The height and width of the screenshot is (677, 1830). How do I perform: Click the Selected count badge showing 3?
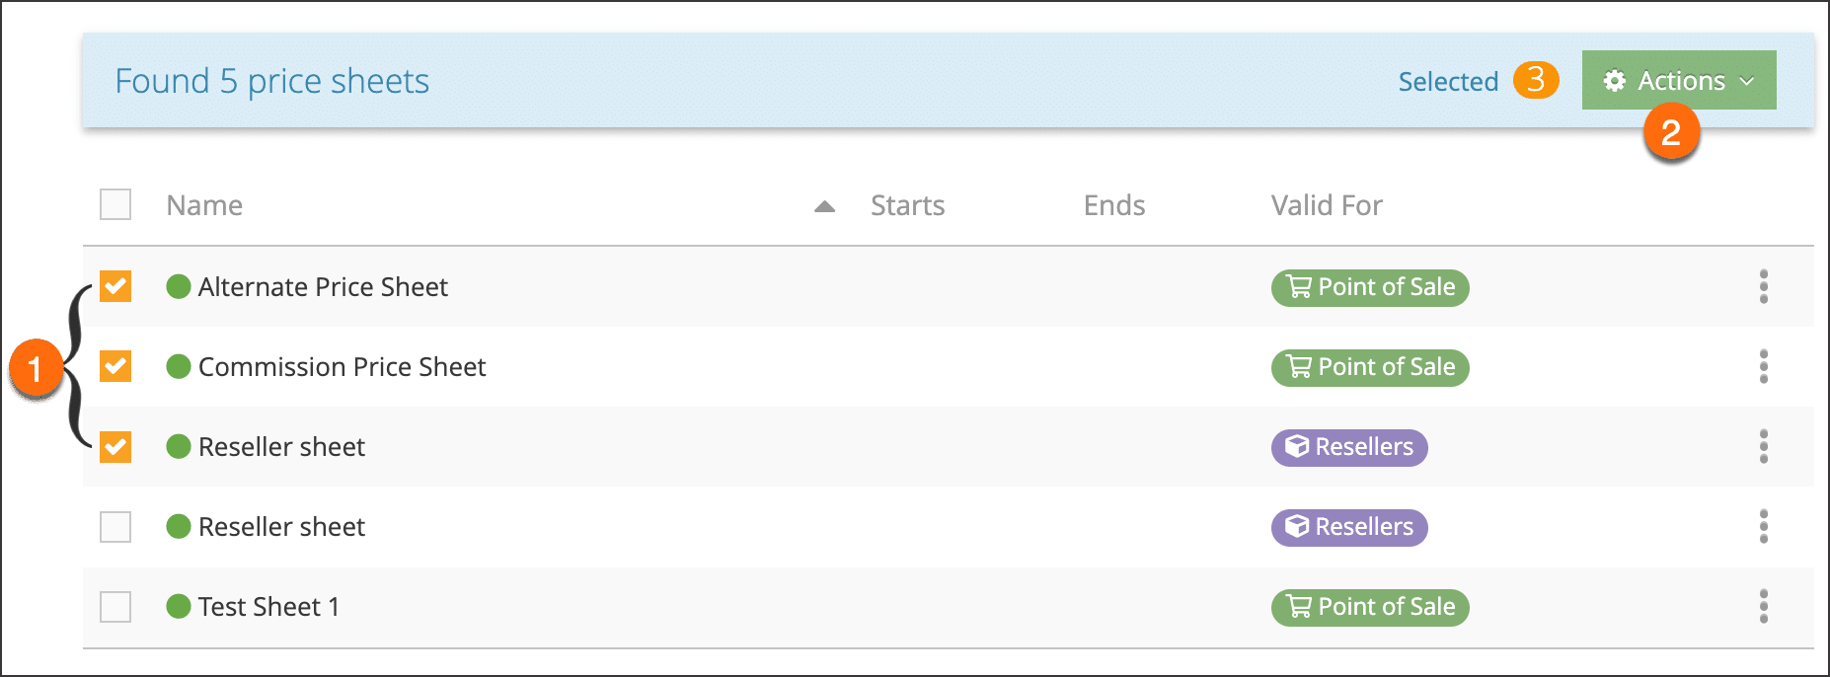(x=1536, y=80)
